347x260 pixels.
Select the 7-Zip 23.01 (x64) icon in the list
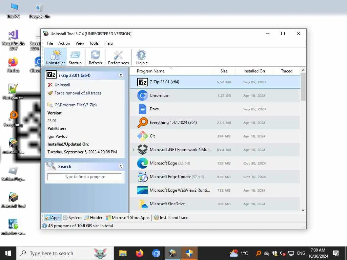(x=143, y=82)
